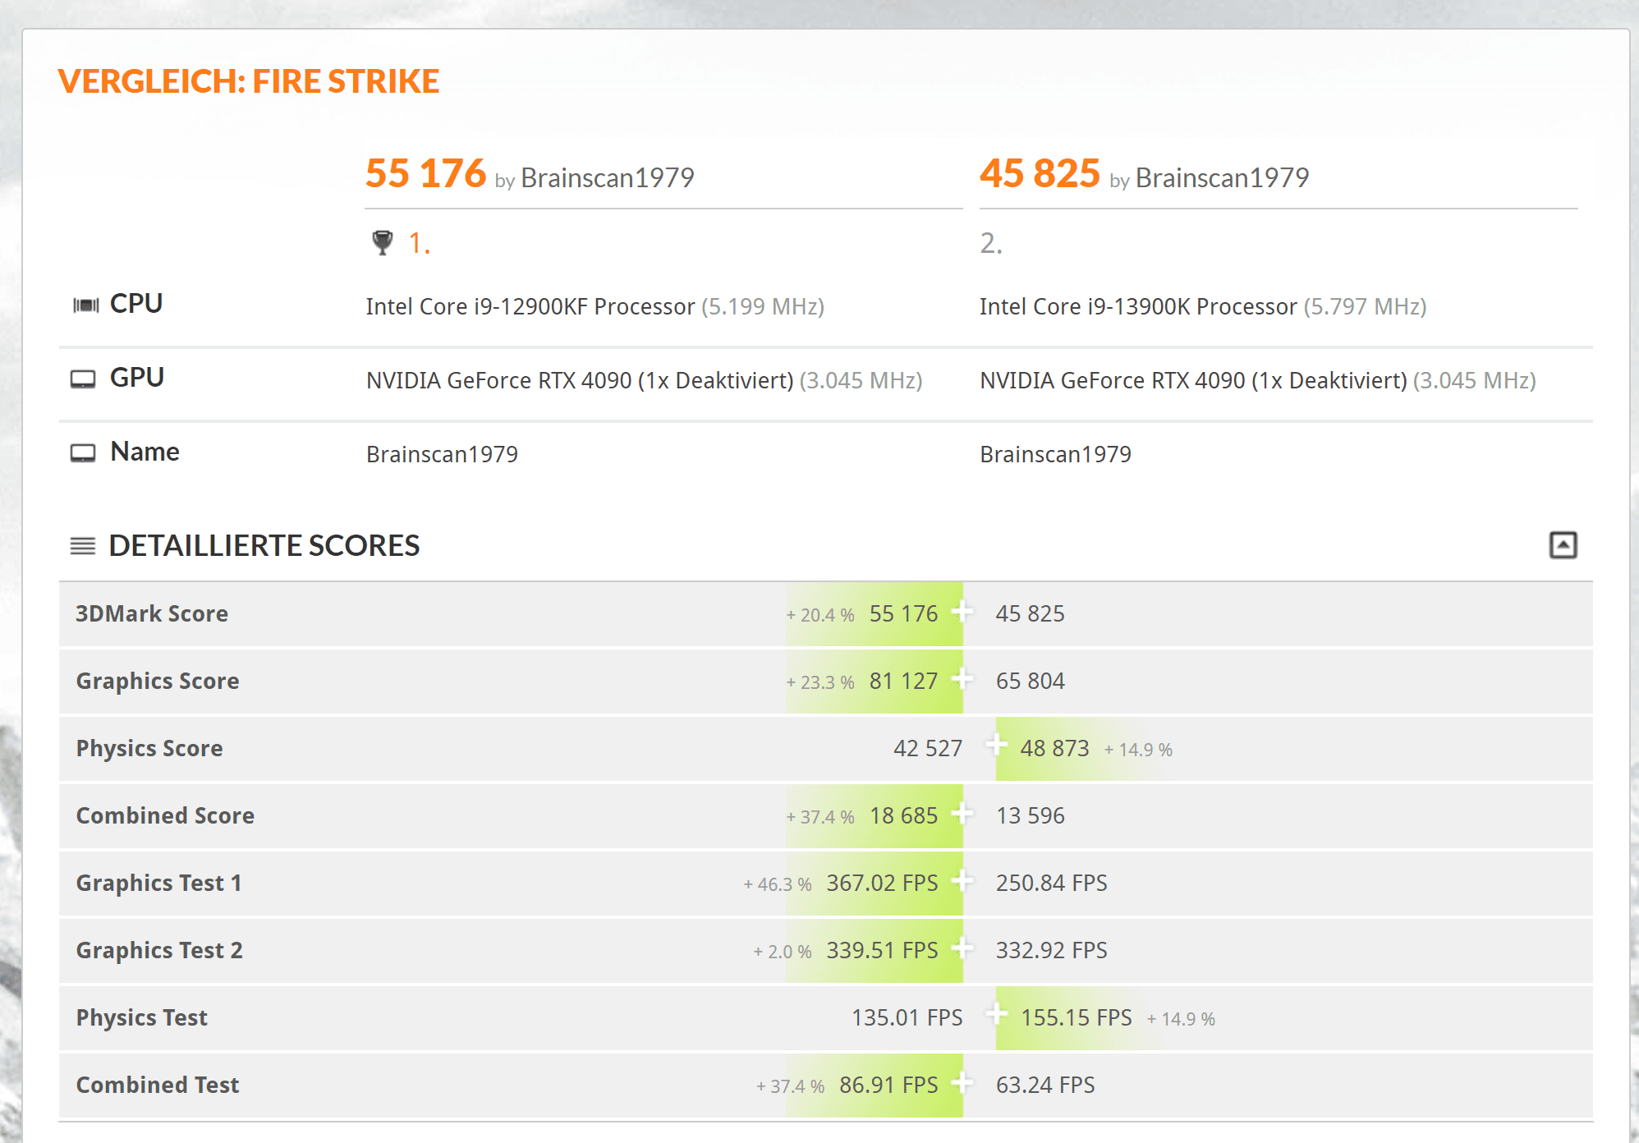
Task: Click the Intel Core i9-13900K Processor text
Action: point(1137,307)
